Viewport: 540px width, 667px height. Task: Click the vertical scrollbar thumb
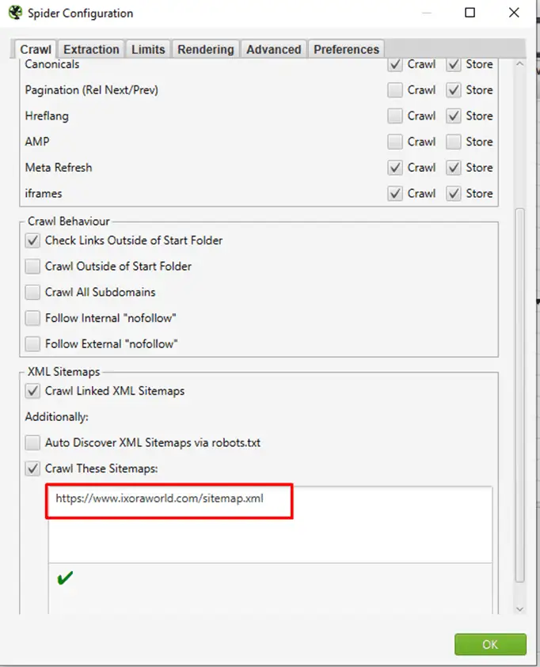point(519,395)
